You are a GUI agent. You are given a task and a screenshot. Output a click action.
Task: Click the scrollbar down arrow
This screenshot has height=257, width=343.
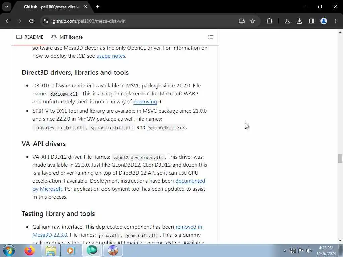pyautogui.click(x=340, y=241)
